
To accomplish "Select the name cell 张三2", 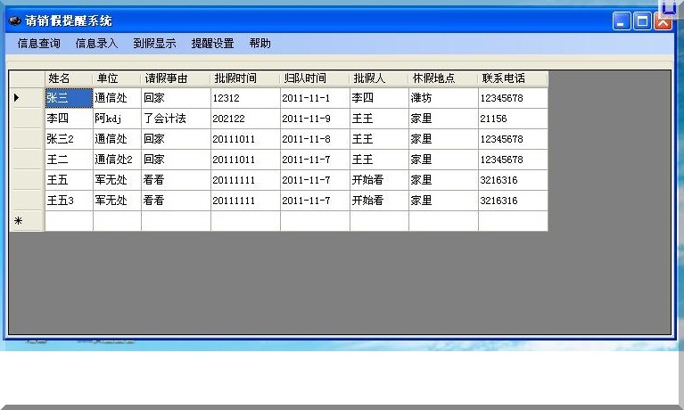I will click(x=69, y=139).
